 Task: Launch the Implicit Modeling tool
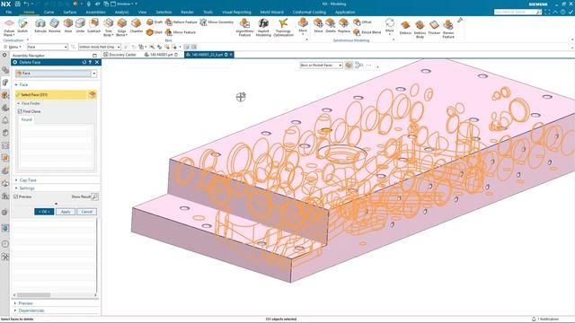263,28
